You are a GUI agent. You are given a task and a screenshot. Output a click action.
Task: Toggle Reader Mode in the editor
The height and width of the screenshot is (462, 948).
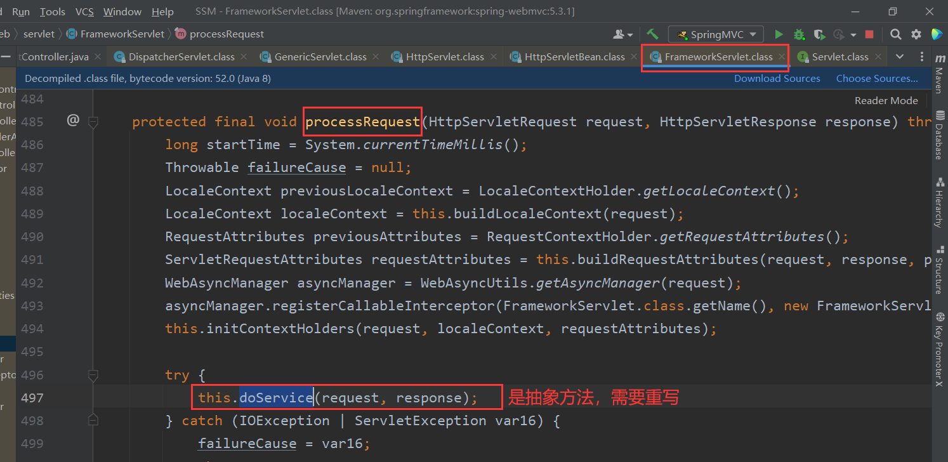point(886,100)
